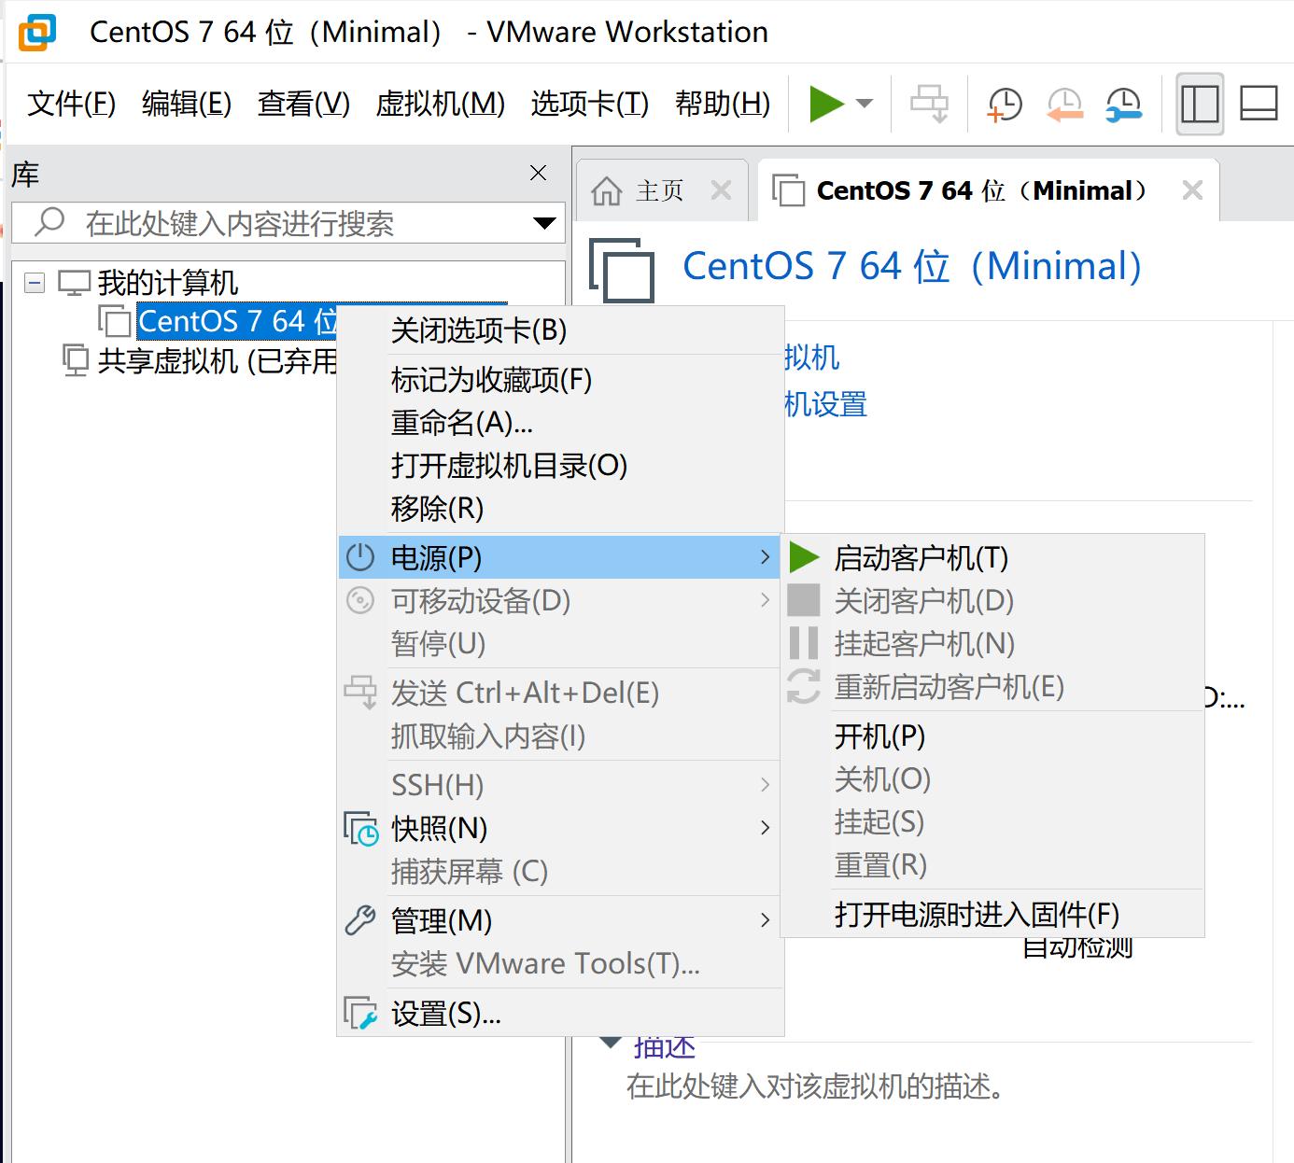Collapse the 我的计算机 tree node
Image resolution: width=1294 pixels, height=1163 pixels.
[34, 281]
